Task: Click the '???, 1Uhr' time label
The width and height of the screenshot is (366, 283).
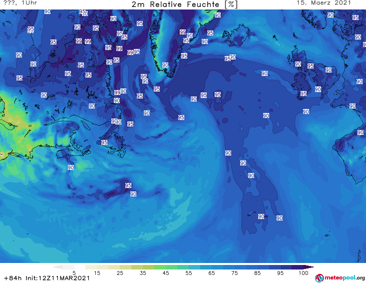Action: click(x=20, y=3)
